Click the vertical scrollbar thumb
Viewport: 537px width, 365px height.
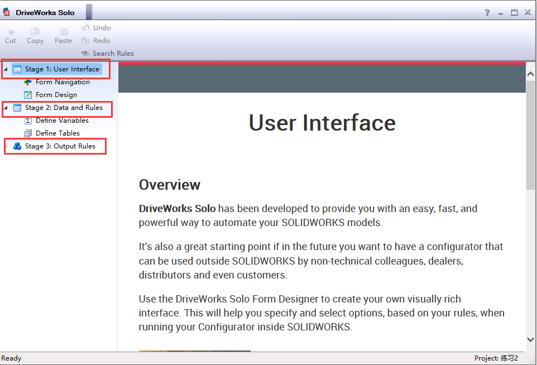530,135
